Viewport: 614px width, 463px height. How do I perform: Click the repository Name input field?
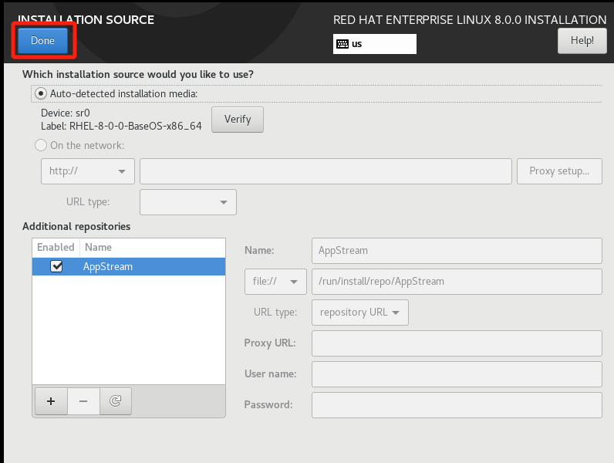tap(456, 251)
